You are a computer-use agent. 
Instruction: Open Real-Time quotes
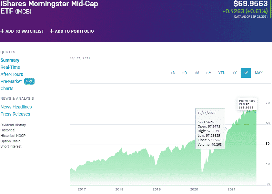pos(10,67)
